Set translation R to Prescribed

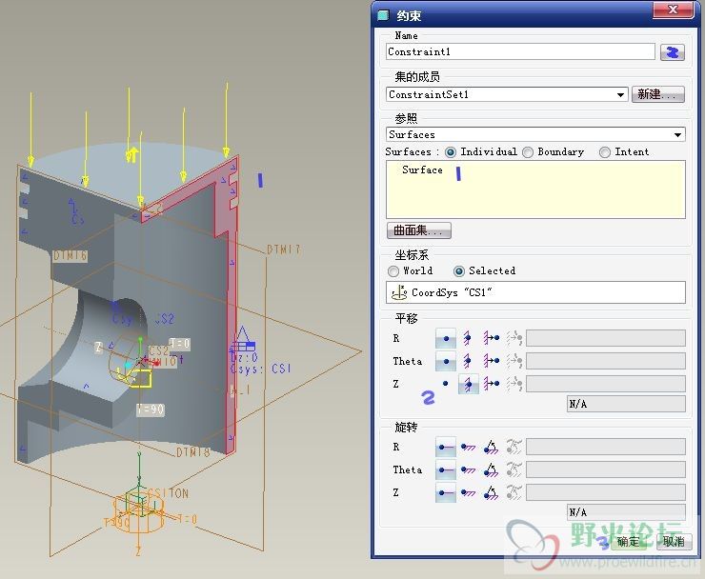[x=492, y=338]
